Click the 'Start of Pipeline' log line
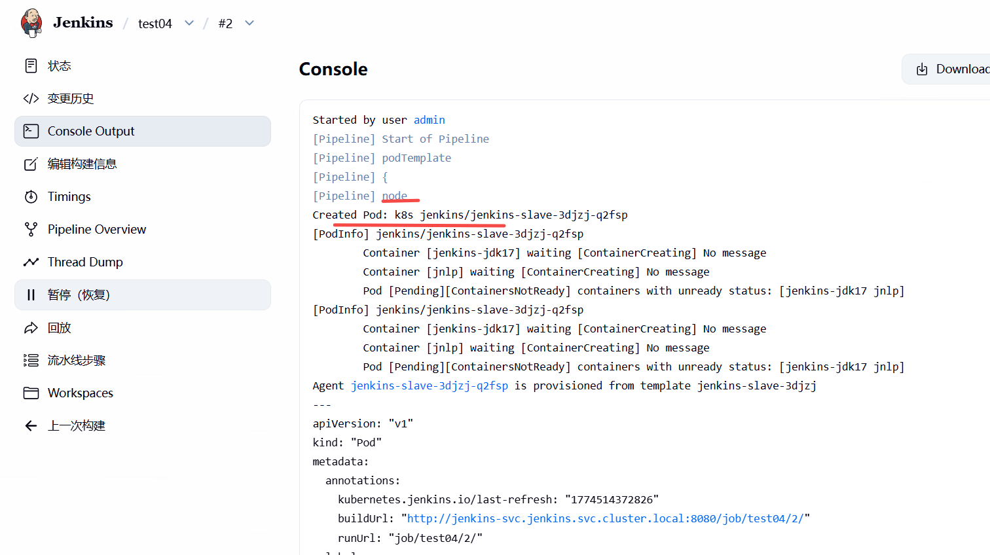The image size is (990, 555). 401,139
